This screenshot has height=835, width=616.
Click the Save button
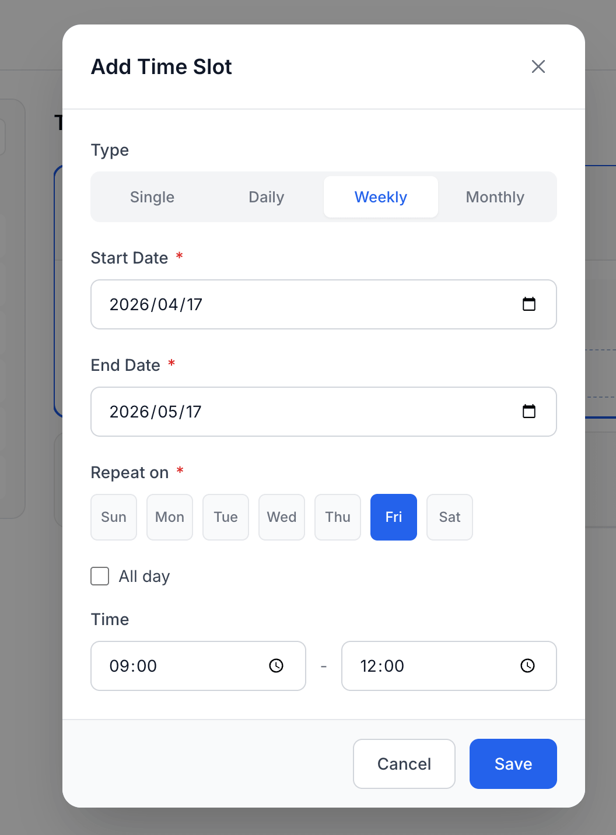point(513,764)
